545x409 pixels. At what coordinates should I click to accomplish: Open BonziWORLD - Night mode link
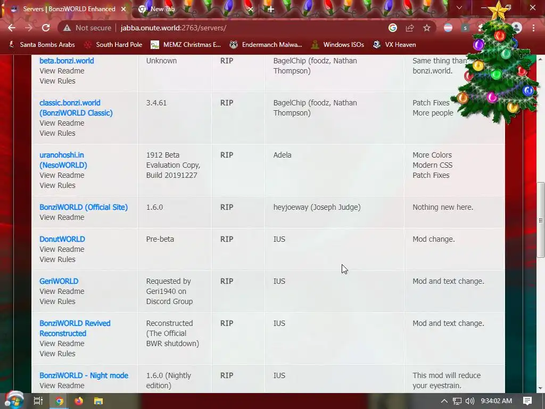pyautogui.click(x=84, y=375)
